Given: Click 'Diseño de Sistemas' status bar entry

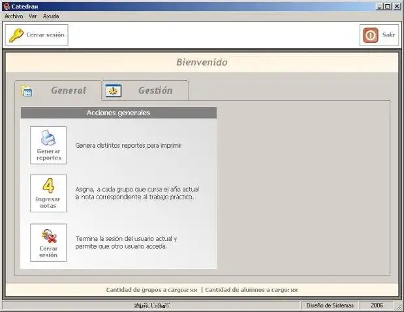Looking at the screenshot, I should (330, 305).
